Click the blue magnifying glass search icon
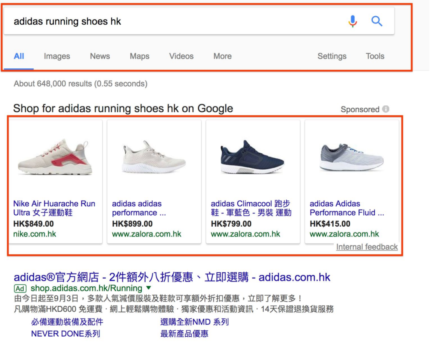 coord(377,21)
